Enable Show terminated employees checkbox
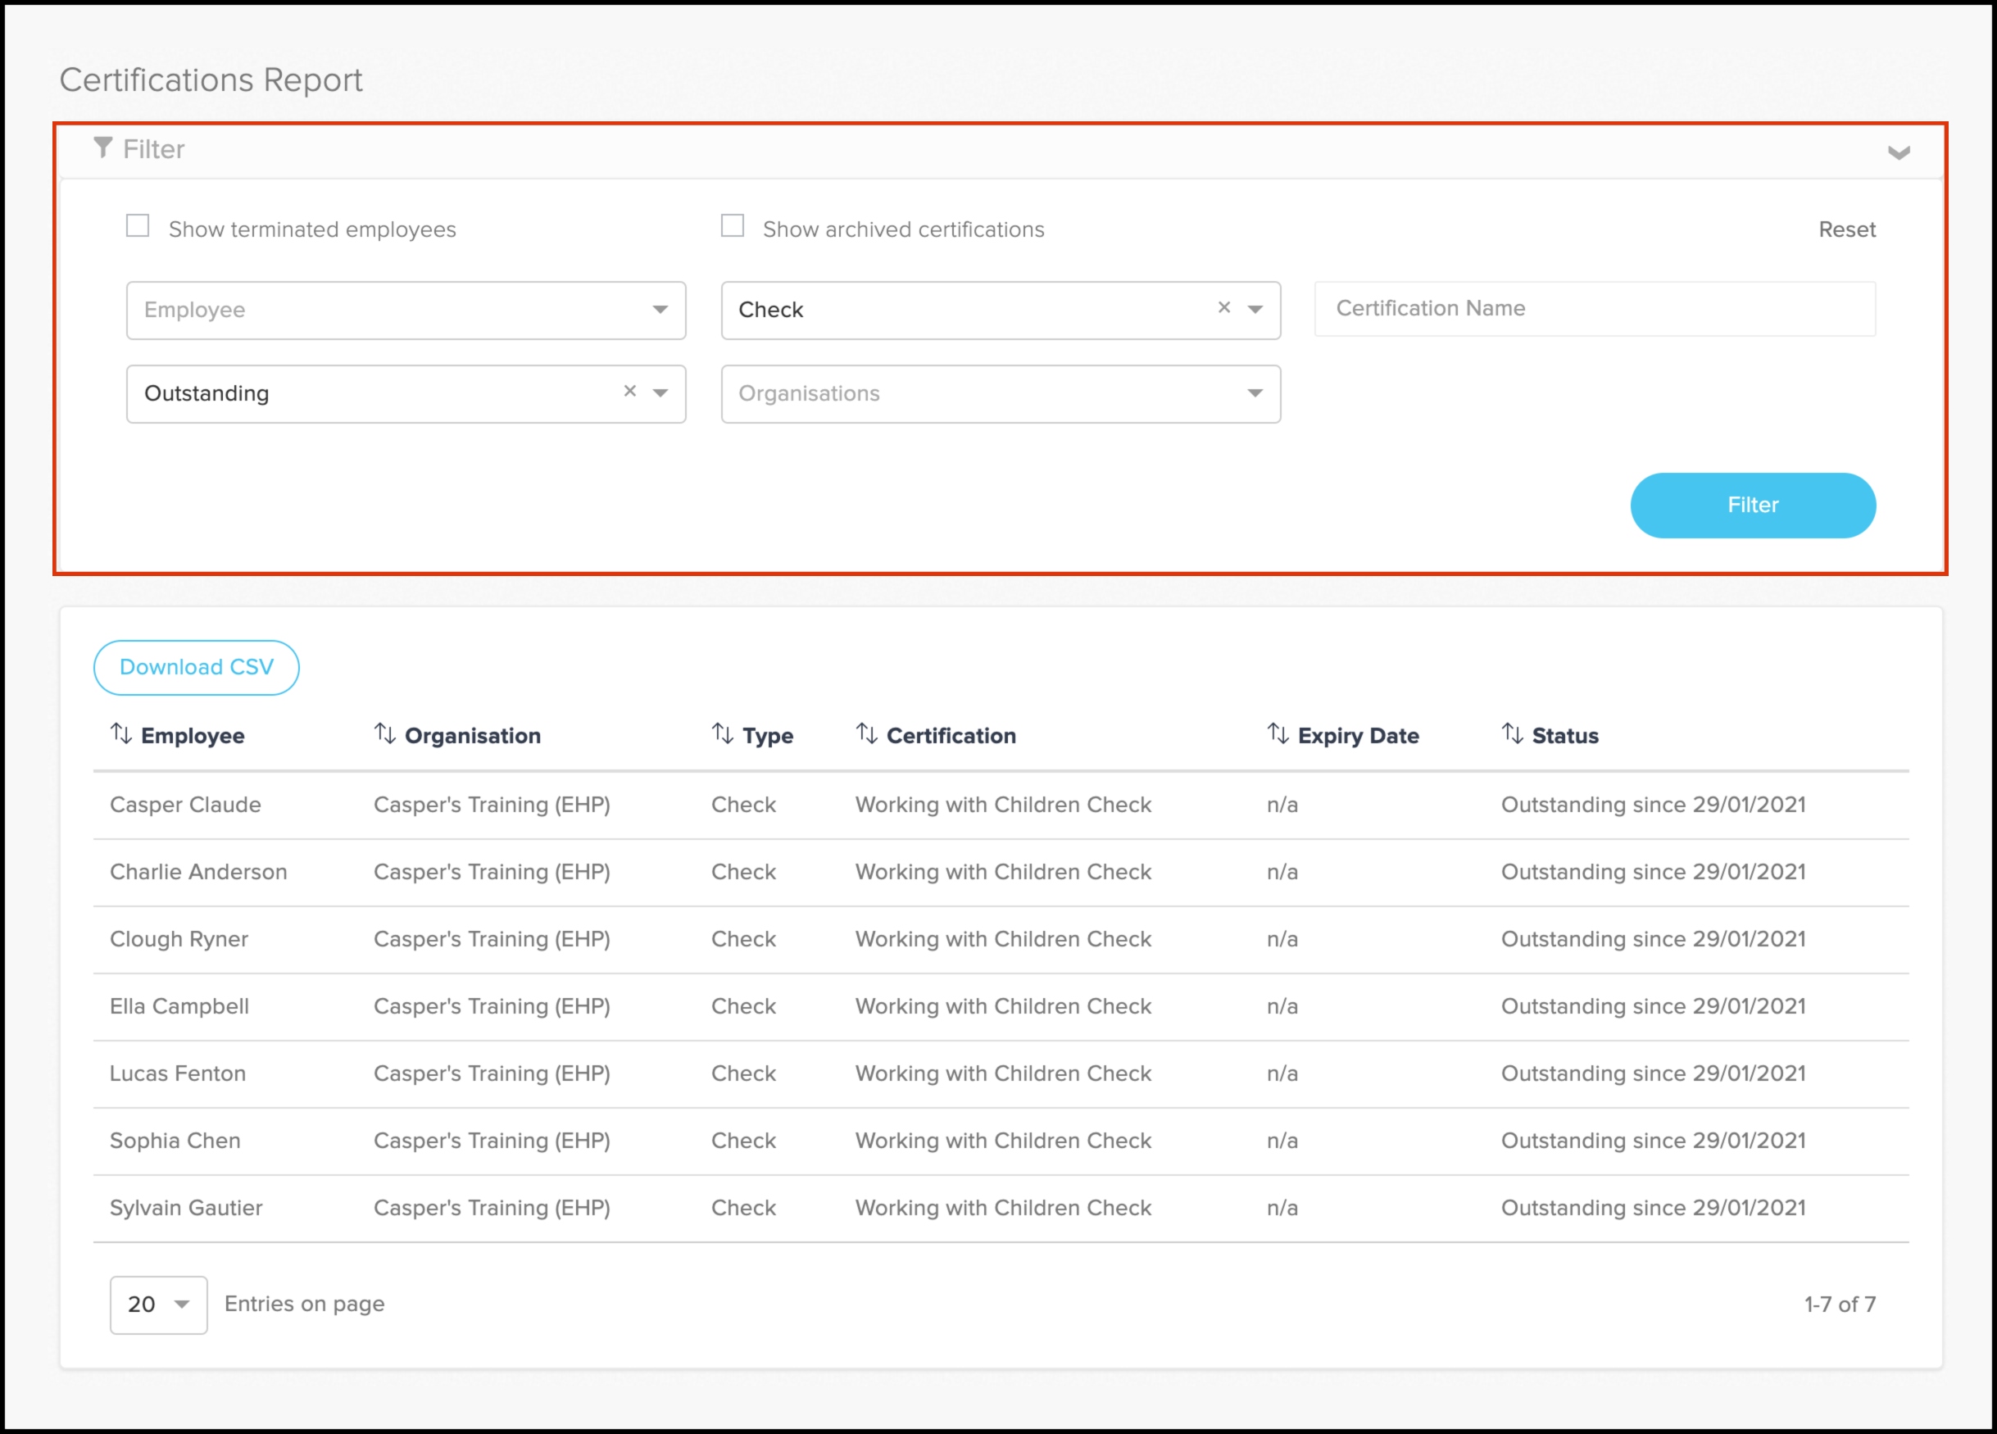 (x=138, y=227)
